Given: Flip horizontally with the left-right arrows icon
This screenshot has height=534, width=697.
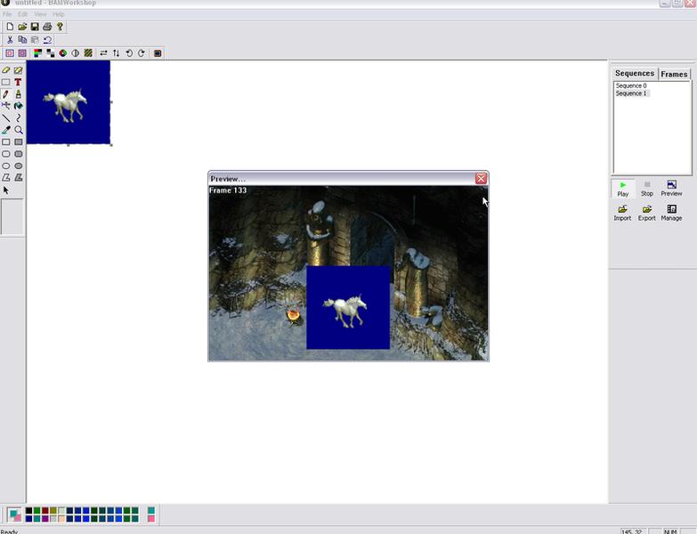Looking at the screenshot, I should click(x=103, y=53).
